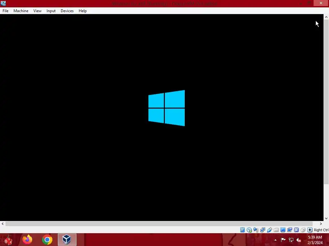This screenshot has height=246, width=329.
Task: Click the mouse integration status icon
Action: 303,230
